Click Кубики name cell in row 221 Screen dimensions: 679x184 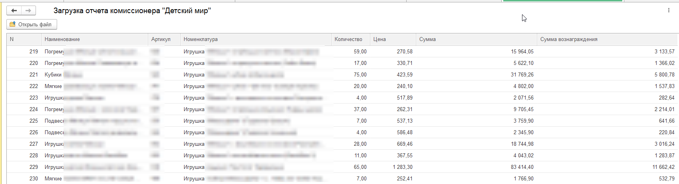pos(95,74)
